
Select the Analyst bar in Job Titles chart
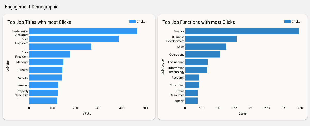[x=44, y=85]
